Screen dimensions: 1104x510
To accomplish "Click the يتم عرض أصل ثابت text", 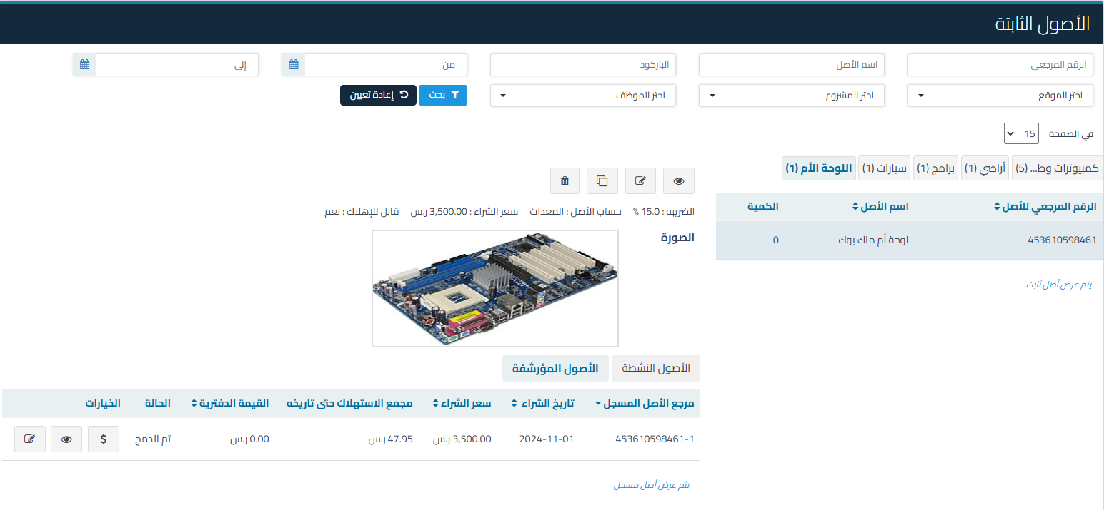I will 1060,285.
